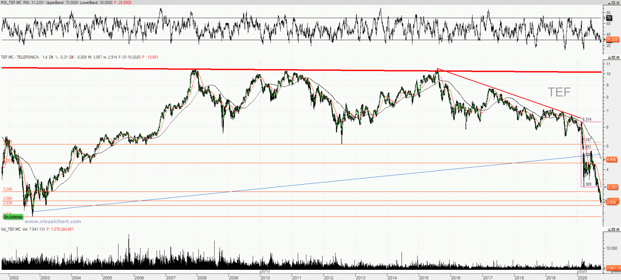Viewport: 621px width, 280px height.
Task: Maximize the TEF.MC price pane
Action: tap(614, 57)
